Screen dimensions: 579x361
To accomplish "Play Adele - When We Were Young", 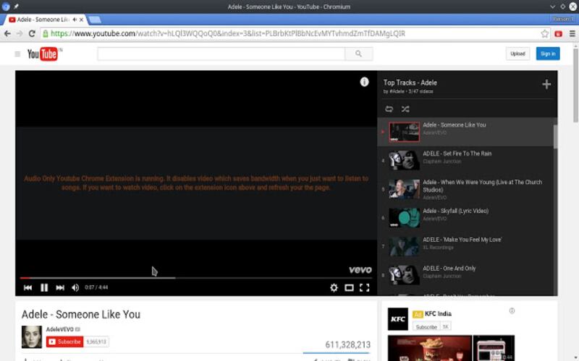I will (465, 189).
